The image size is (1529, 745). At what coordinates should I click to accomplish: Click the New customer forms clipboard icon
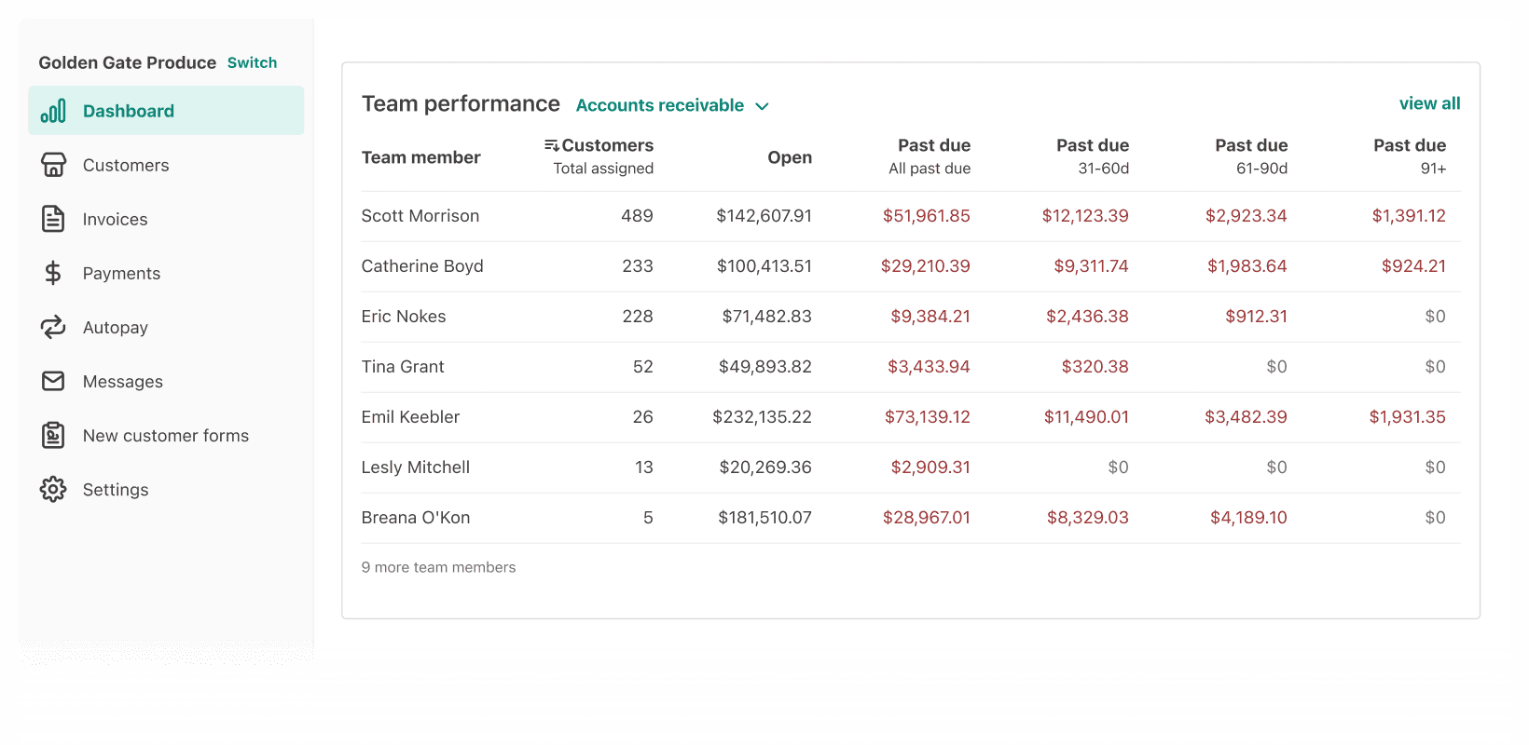pyautogui.click(x=53, y=435)
